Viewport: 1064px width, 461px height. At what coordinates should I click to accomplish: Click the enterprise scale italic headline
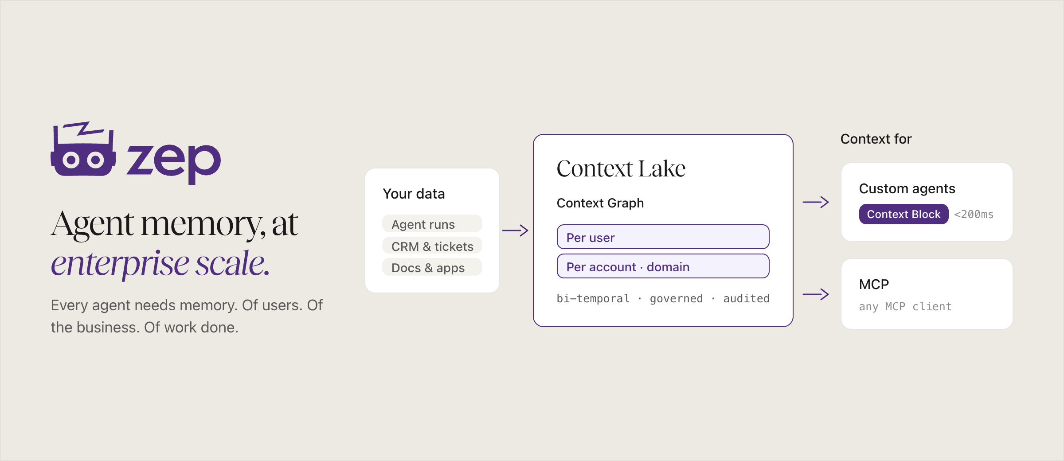click(x=160, y=263)
